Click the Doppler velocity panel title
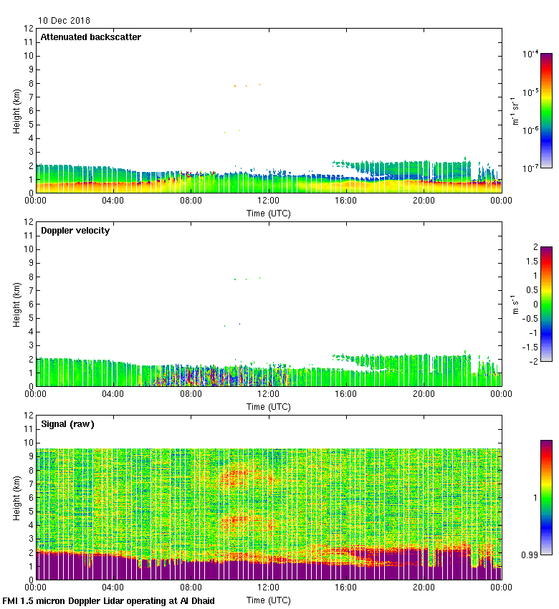Screen dimensions: 559x609 (x=75, y=231)
